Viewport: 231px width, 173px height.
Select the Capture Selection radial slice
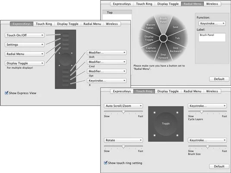pos(151,50)
